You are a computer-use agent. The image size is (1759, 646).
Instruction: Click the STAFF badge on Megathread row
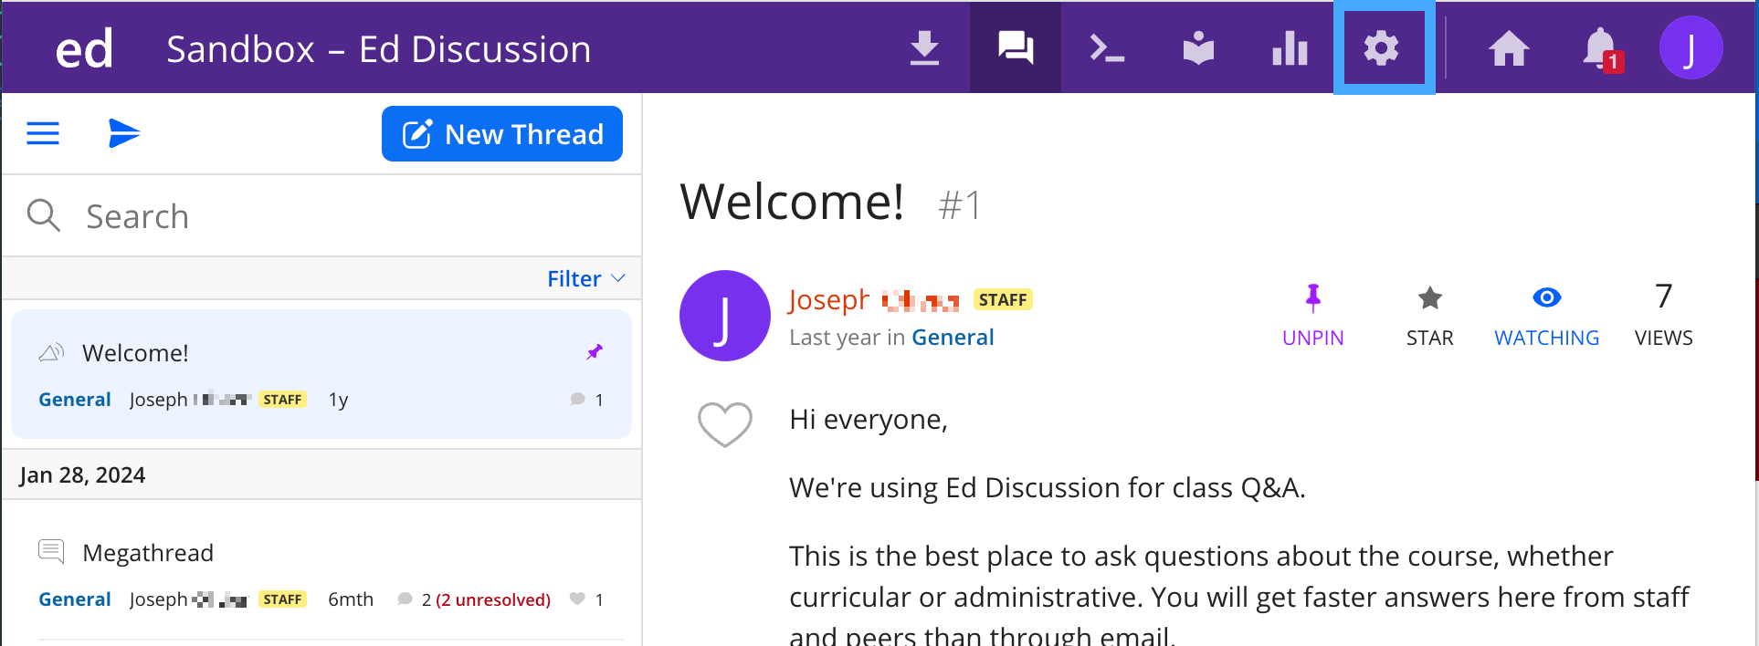click(282, 599)
